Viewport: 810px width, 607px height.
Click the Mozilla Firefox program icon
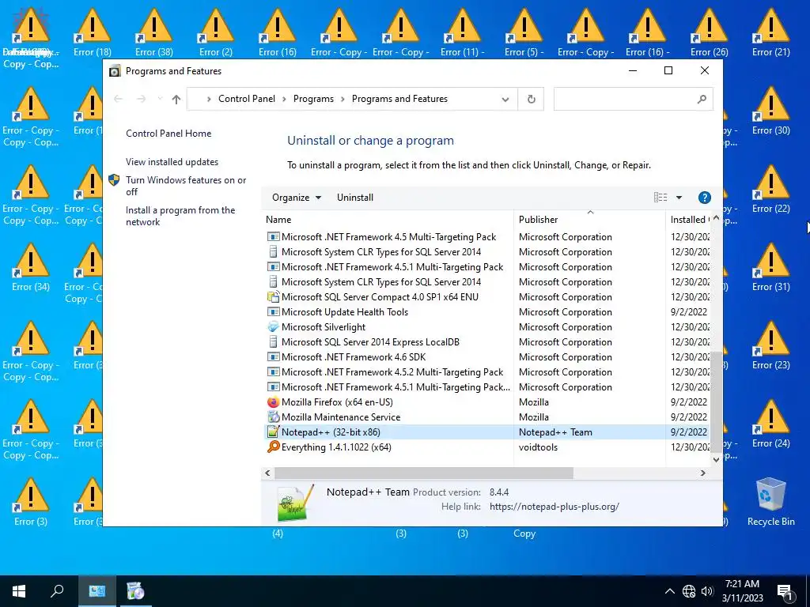click(x=273, y=402)
